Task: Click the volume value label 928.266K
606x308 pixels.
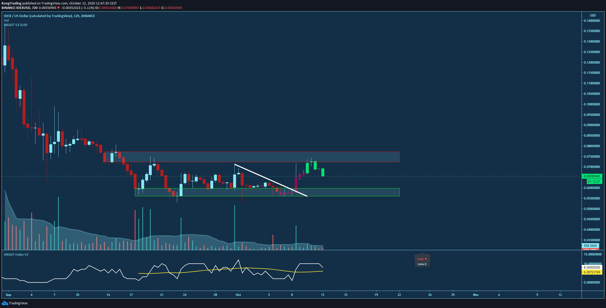Action: pyautogui.click(x=590, y=246)
